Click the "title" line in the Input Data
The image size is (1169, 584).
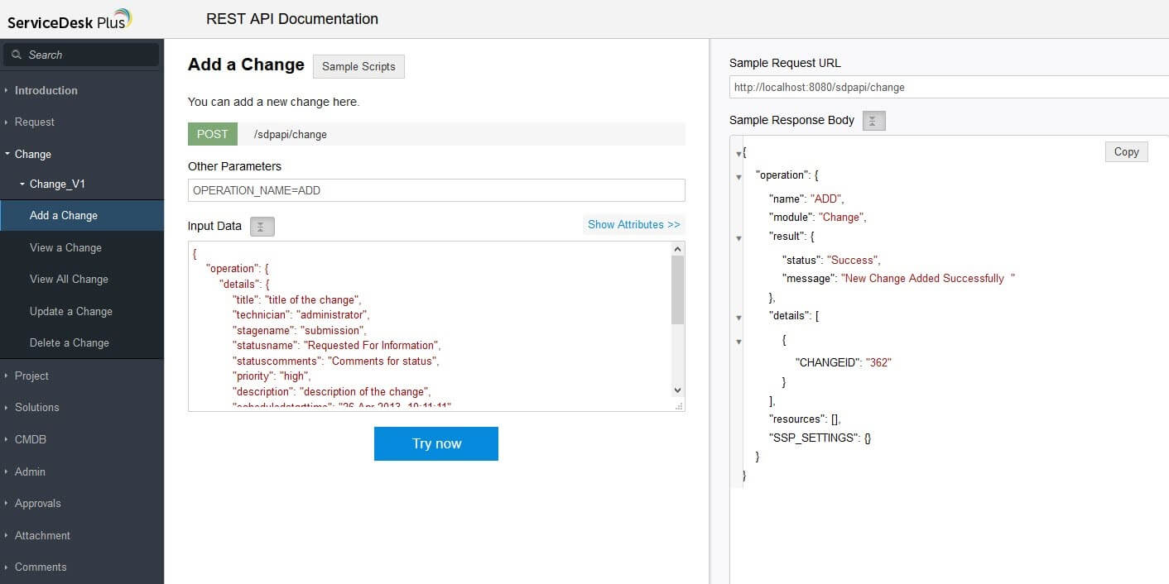tap(296, 299)
